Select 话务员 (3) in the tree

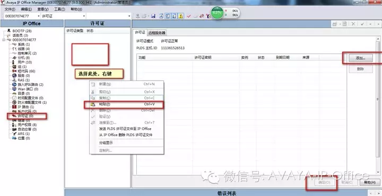tap(20, 35)
